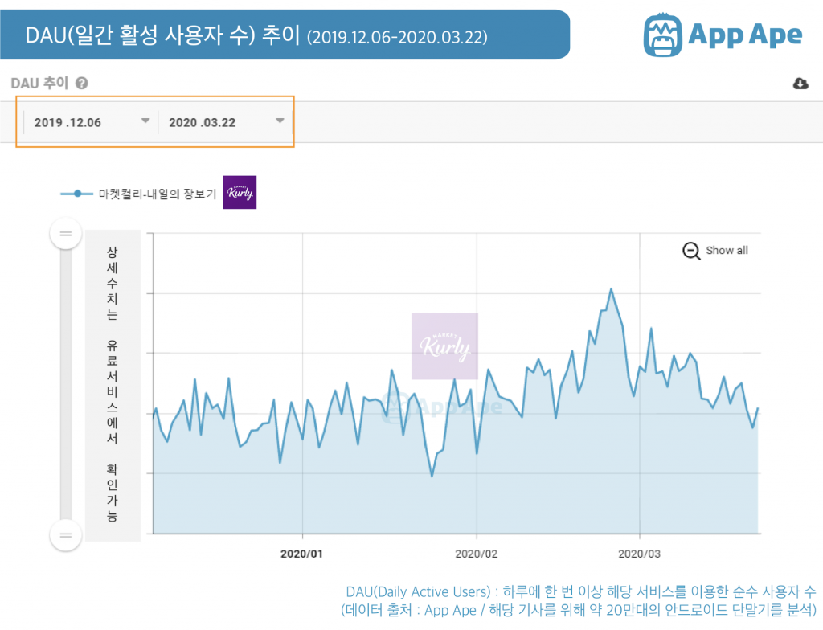Viewport: 823px width, 630px height.
Task: Click the App Ape logo
Action: (723, 34)
